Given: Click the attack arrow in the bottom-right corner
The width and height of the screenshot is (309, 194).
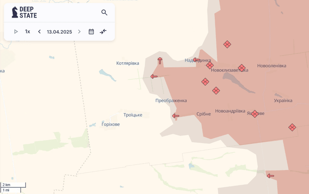Looking at the screenshot, I should click(x=271, y=176).
